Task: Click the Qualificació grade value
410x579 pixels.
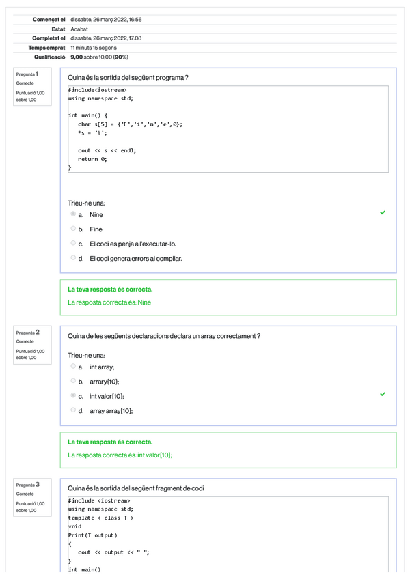Action: (x=100, y=57)
